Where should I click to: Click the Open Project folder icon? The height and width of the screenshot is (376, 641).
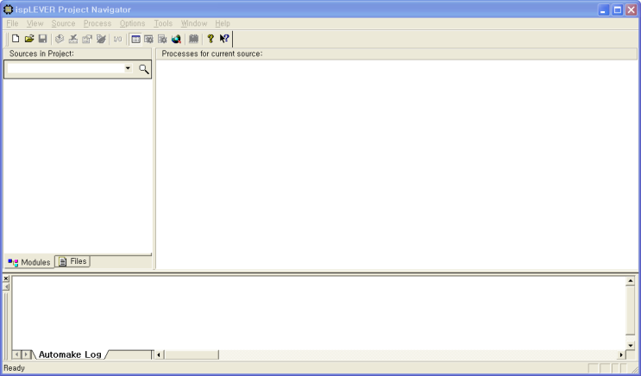tap(29, 39)
